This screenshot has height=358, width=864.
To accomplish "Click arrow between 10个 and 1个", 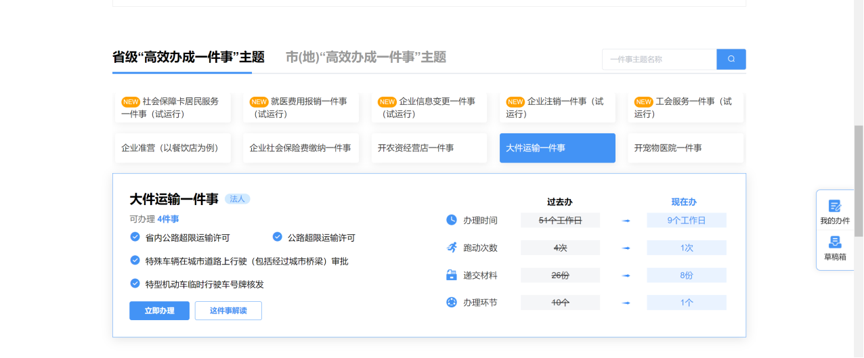I will point(626,303).
